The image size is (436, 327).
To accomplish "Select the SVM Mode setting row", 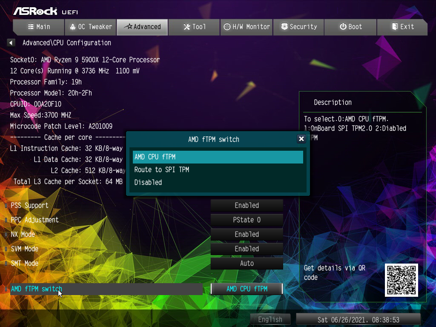I will pyautogui.click(x=106, y=249).
